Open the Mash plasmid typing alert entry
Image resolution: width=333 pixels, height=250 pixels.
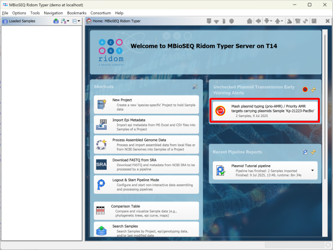(x=265, y=111)
